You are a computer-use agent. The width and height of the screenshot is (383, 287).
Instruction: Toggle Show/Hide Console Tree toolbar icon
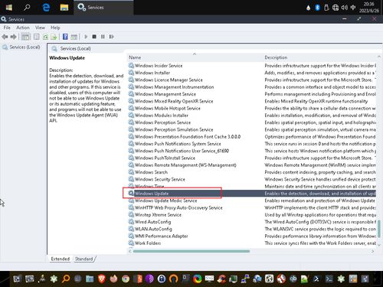tap(25, 37)
